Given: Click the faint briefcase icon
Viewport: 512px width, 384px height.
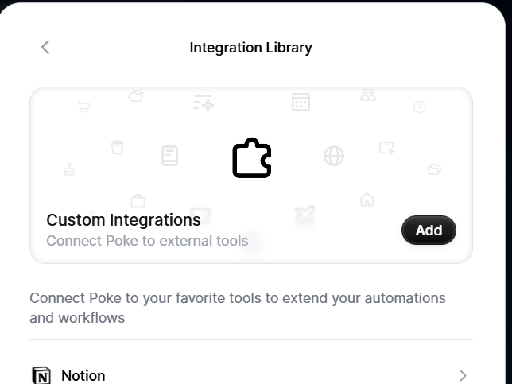Looking at the screenshot, I should point(138,200).
